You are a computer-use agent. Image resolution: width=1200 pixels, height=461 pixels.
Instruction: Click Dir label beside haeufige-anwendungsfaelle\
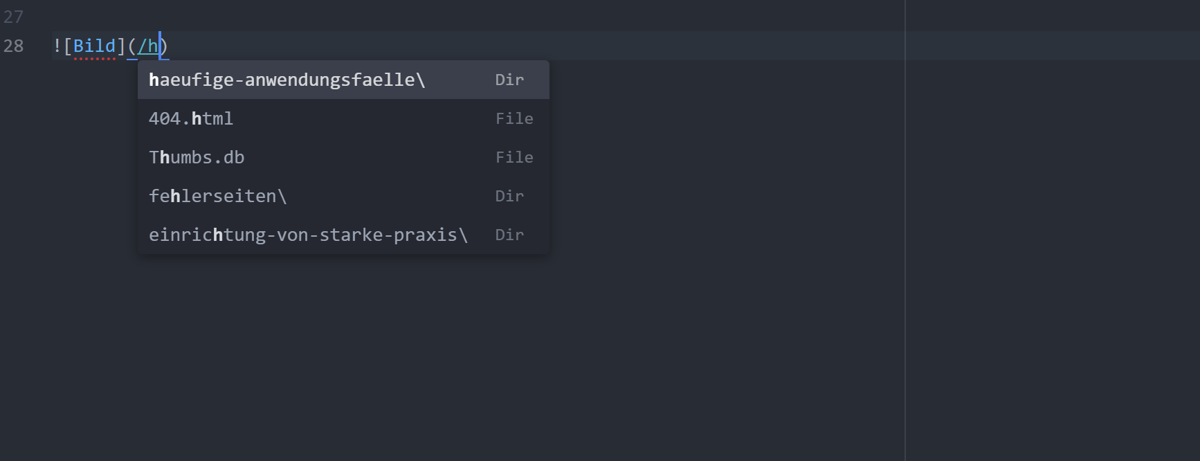tap(509, 80)
